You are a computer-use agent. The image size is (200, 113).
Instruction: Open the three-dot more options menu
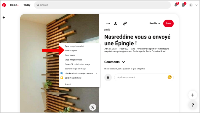pos(108,23)
